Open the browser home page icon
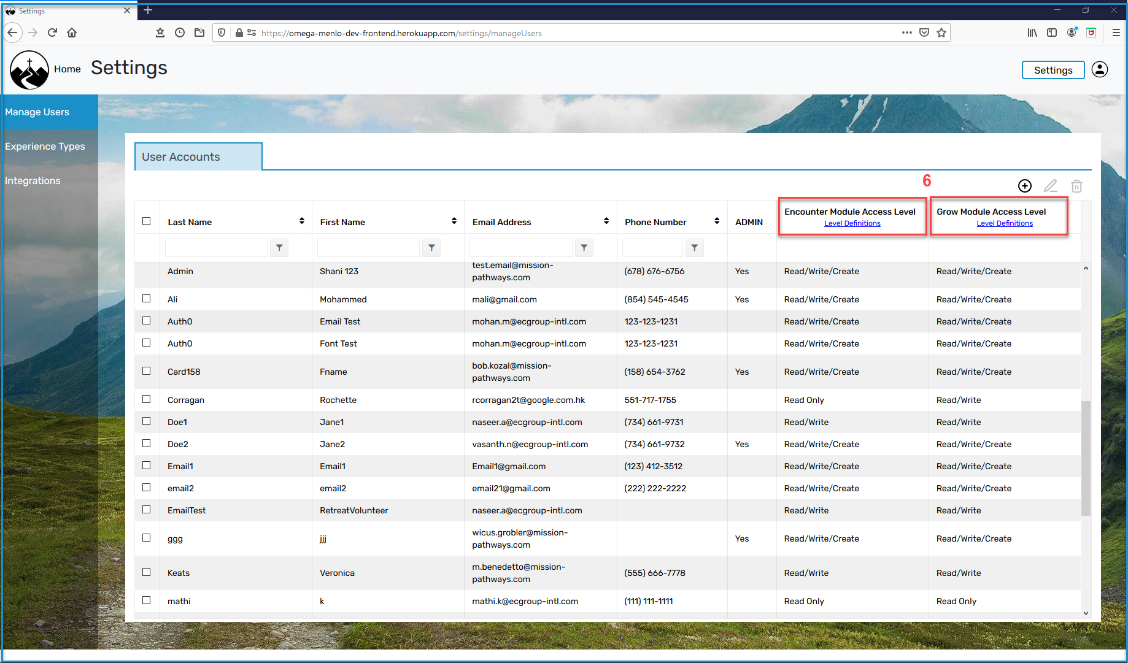1128x663 pixels. 72,33
